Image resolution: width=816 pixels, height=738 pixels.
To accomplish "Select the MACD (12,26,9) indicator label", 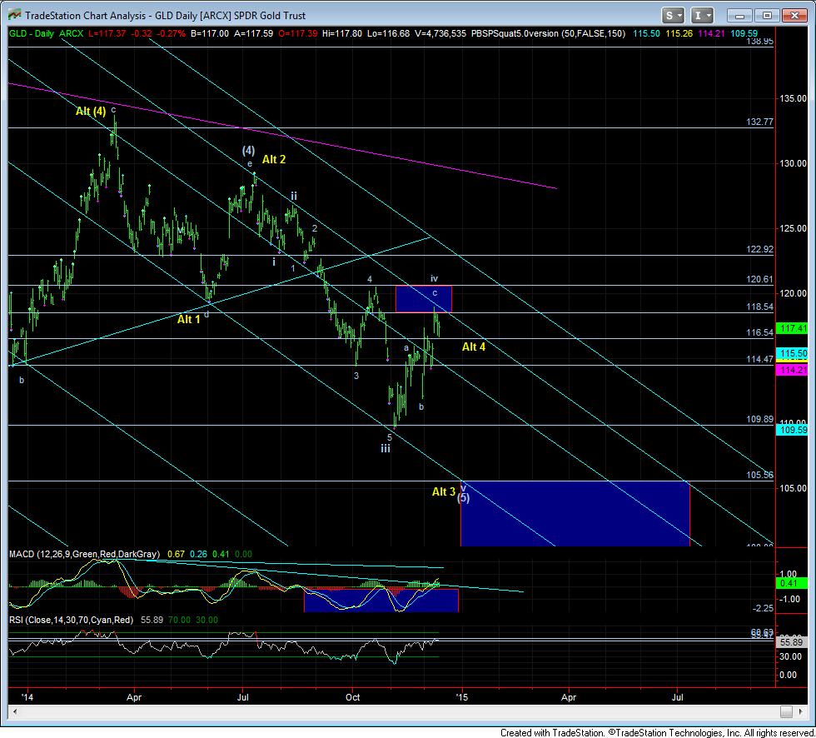I will (84, 554).
